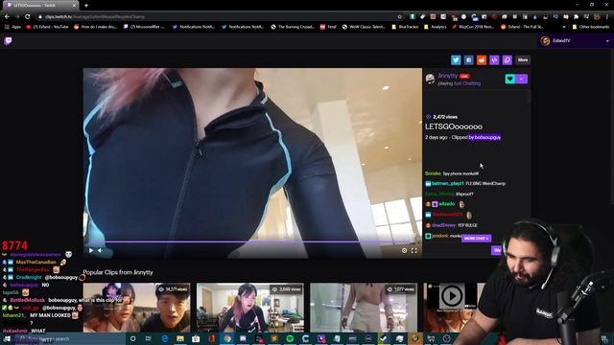Viewport: 614px width, 345px height.
Task: Click the address bar with the clips.twitch.tv URL
Action: (x=218, y=16)
